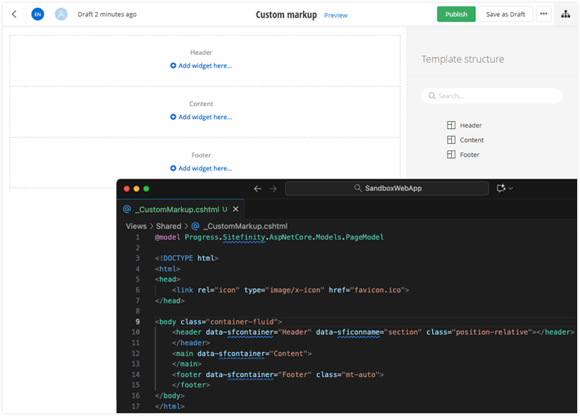Image resolution: width=580 pixels, height=416 pixels.
Task: Open the template structure tree icon
Action: point(566,14)
